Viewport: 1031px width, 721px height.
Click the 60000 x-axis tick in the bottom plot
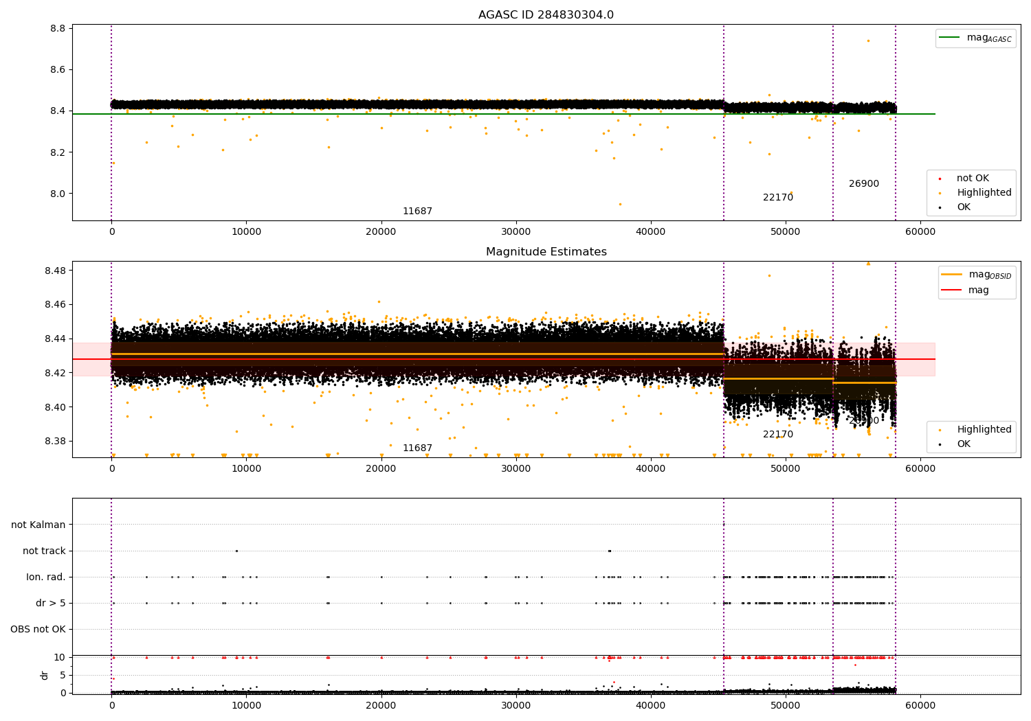coord(920,705)
